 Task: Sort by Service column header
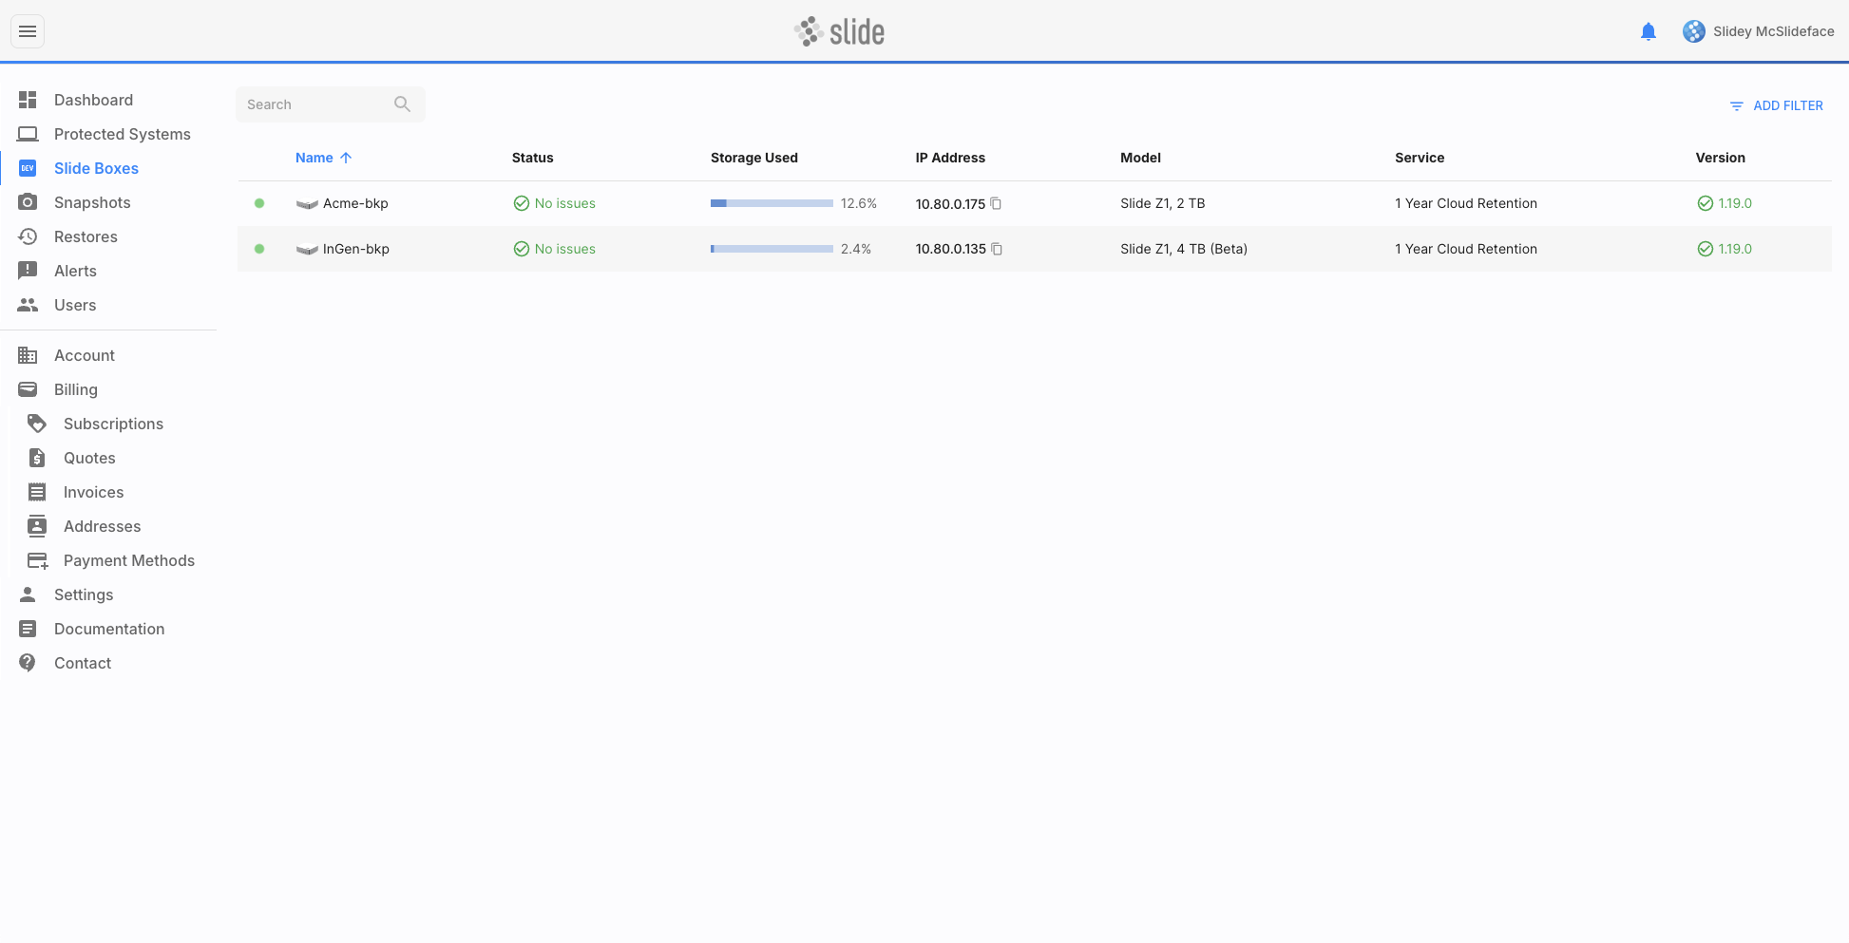coord(1420,158)
